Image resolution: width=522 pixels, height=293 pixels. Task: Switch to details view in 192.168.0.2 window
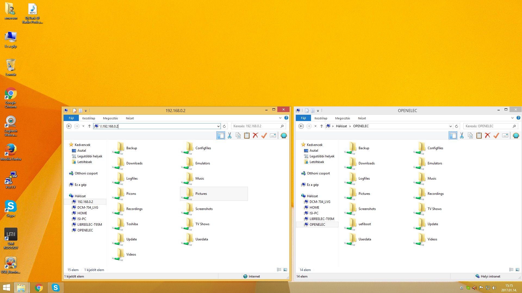click(x=279, y=270)
